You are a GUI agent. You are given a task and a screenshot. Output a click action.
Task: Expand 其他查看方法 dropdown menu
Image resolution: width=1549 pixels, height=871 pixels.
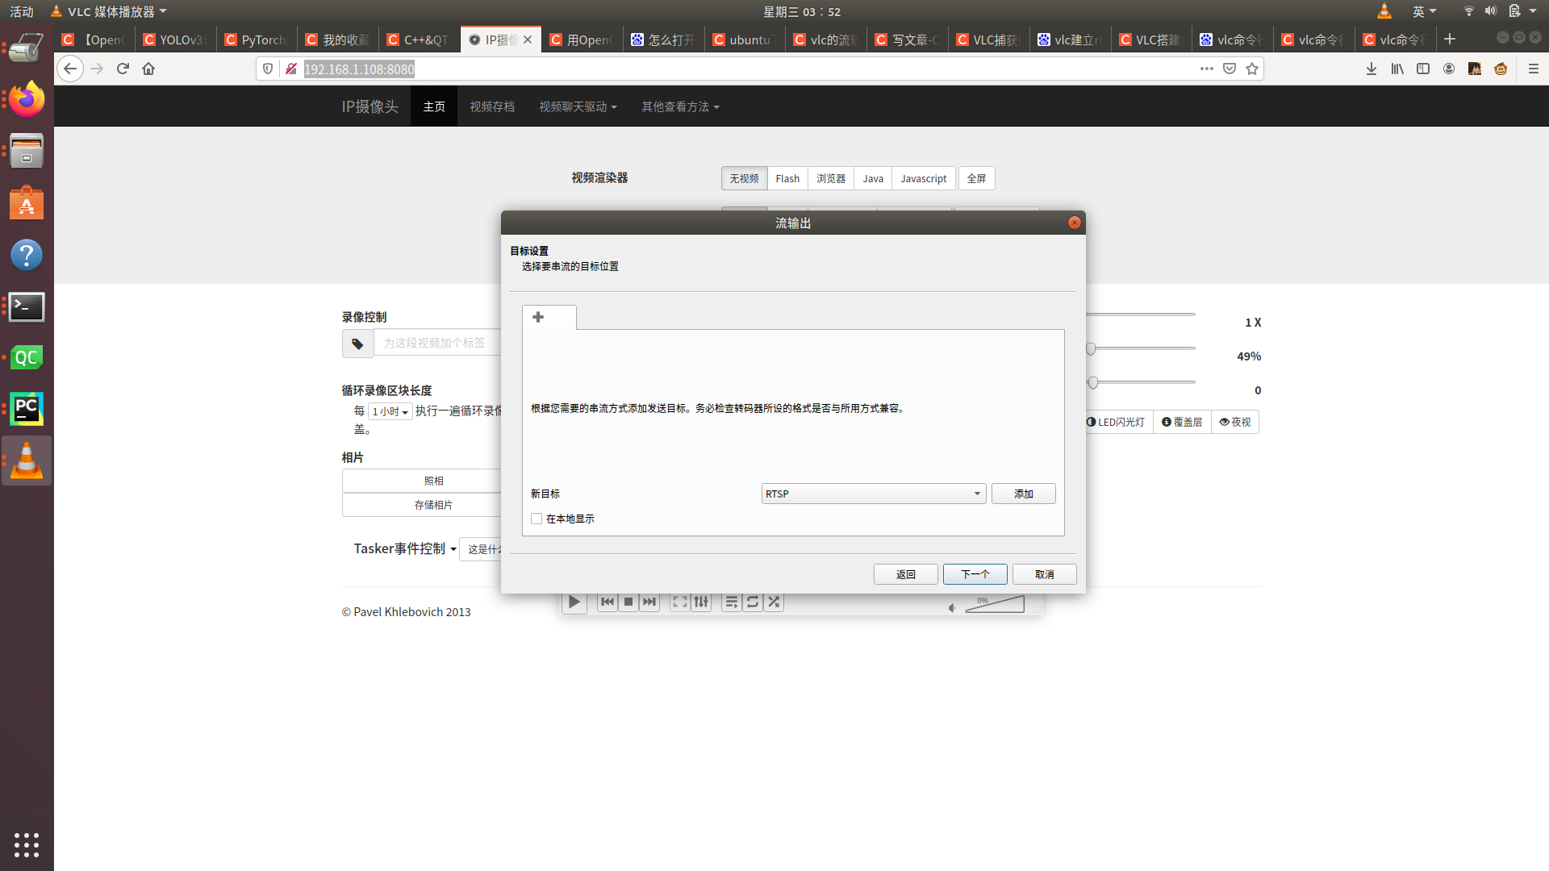680,106
